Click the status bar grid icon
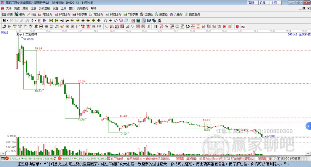The height and width of the screenshot is (167, 311). pyautogui.click(x=2, y=159)
